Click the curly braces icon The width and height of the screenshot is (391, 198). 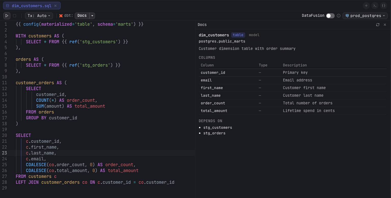(x=384, y=6)
